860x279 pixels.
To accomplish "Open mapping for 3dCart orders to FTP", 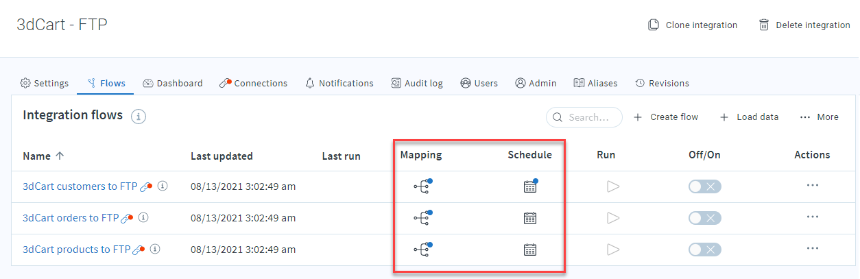I will (423, 218).
